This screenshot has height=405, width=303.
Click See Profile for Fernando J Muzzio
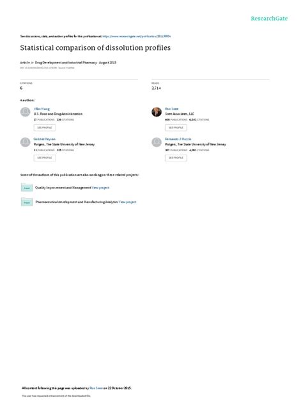pos(176,158)
